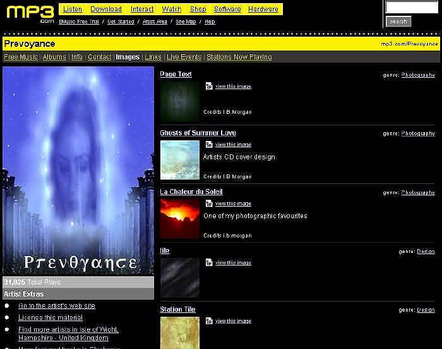Image resolution: width=442 pixels, height=349 pixels.
Task: Click the dark grey tile thumbnail
Action: 180,278
